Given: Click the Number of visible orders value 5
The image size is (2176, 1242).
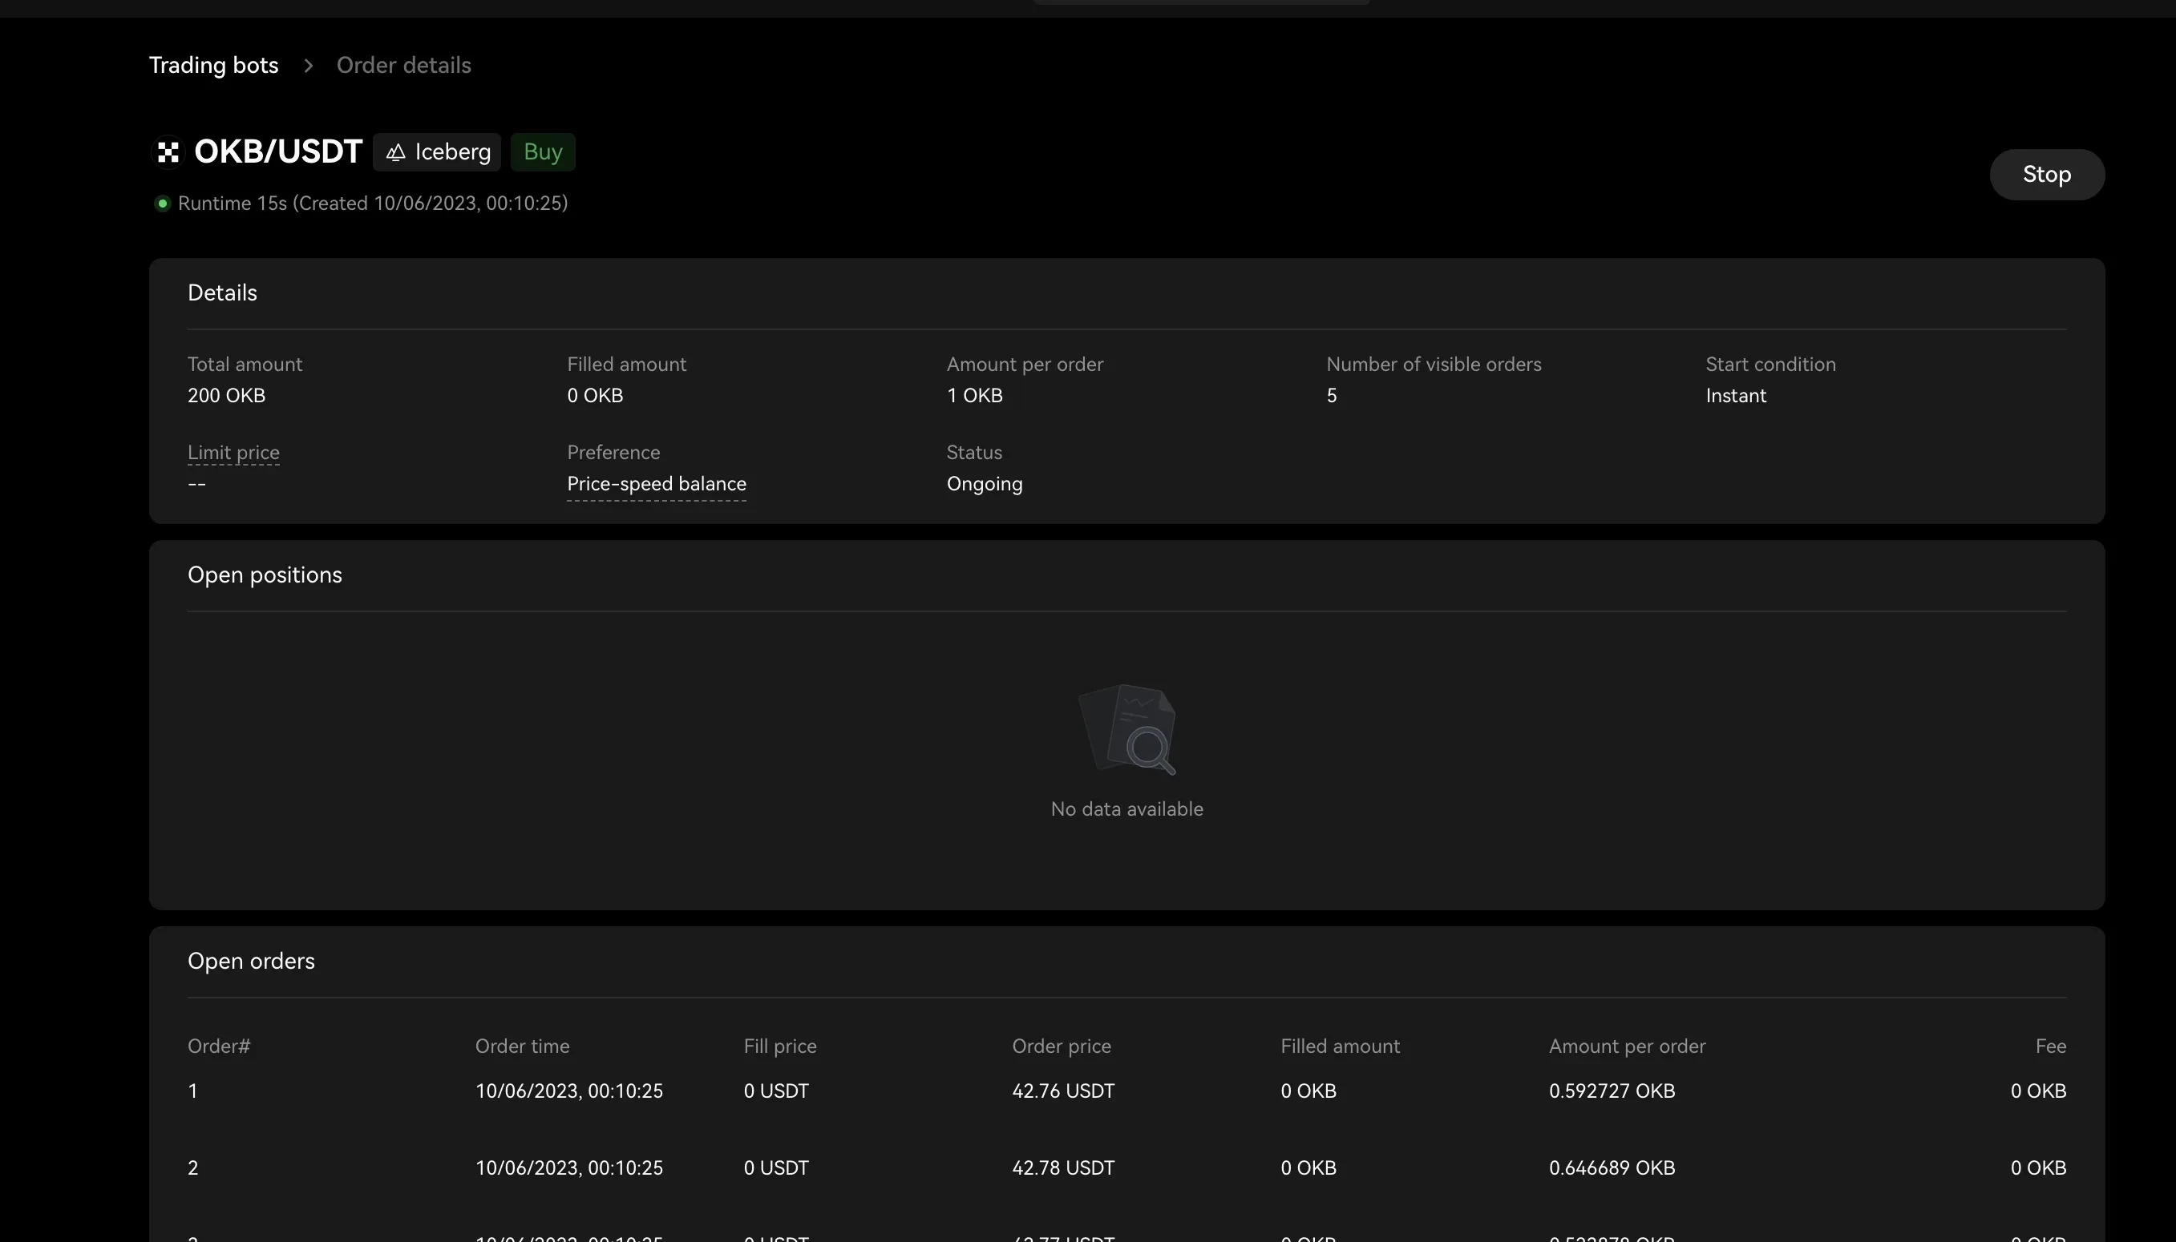Looking at the screenshot, I should (x=1331, y=396).
